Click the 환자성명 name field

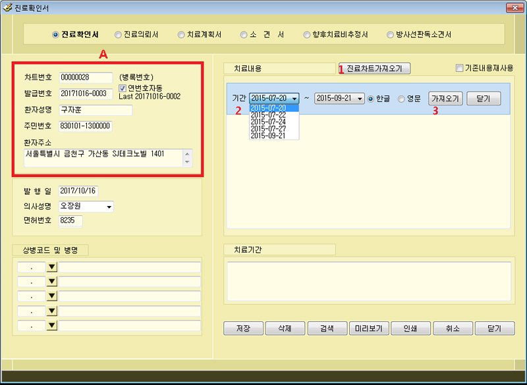tap(95, 110)
